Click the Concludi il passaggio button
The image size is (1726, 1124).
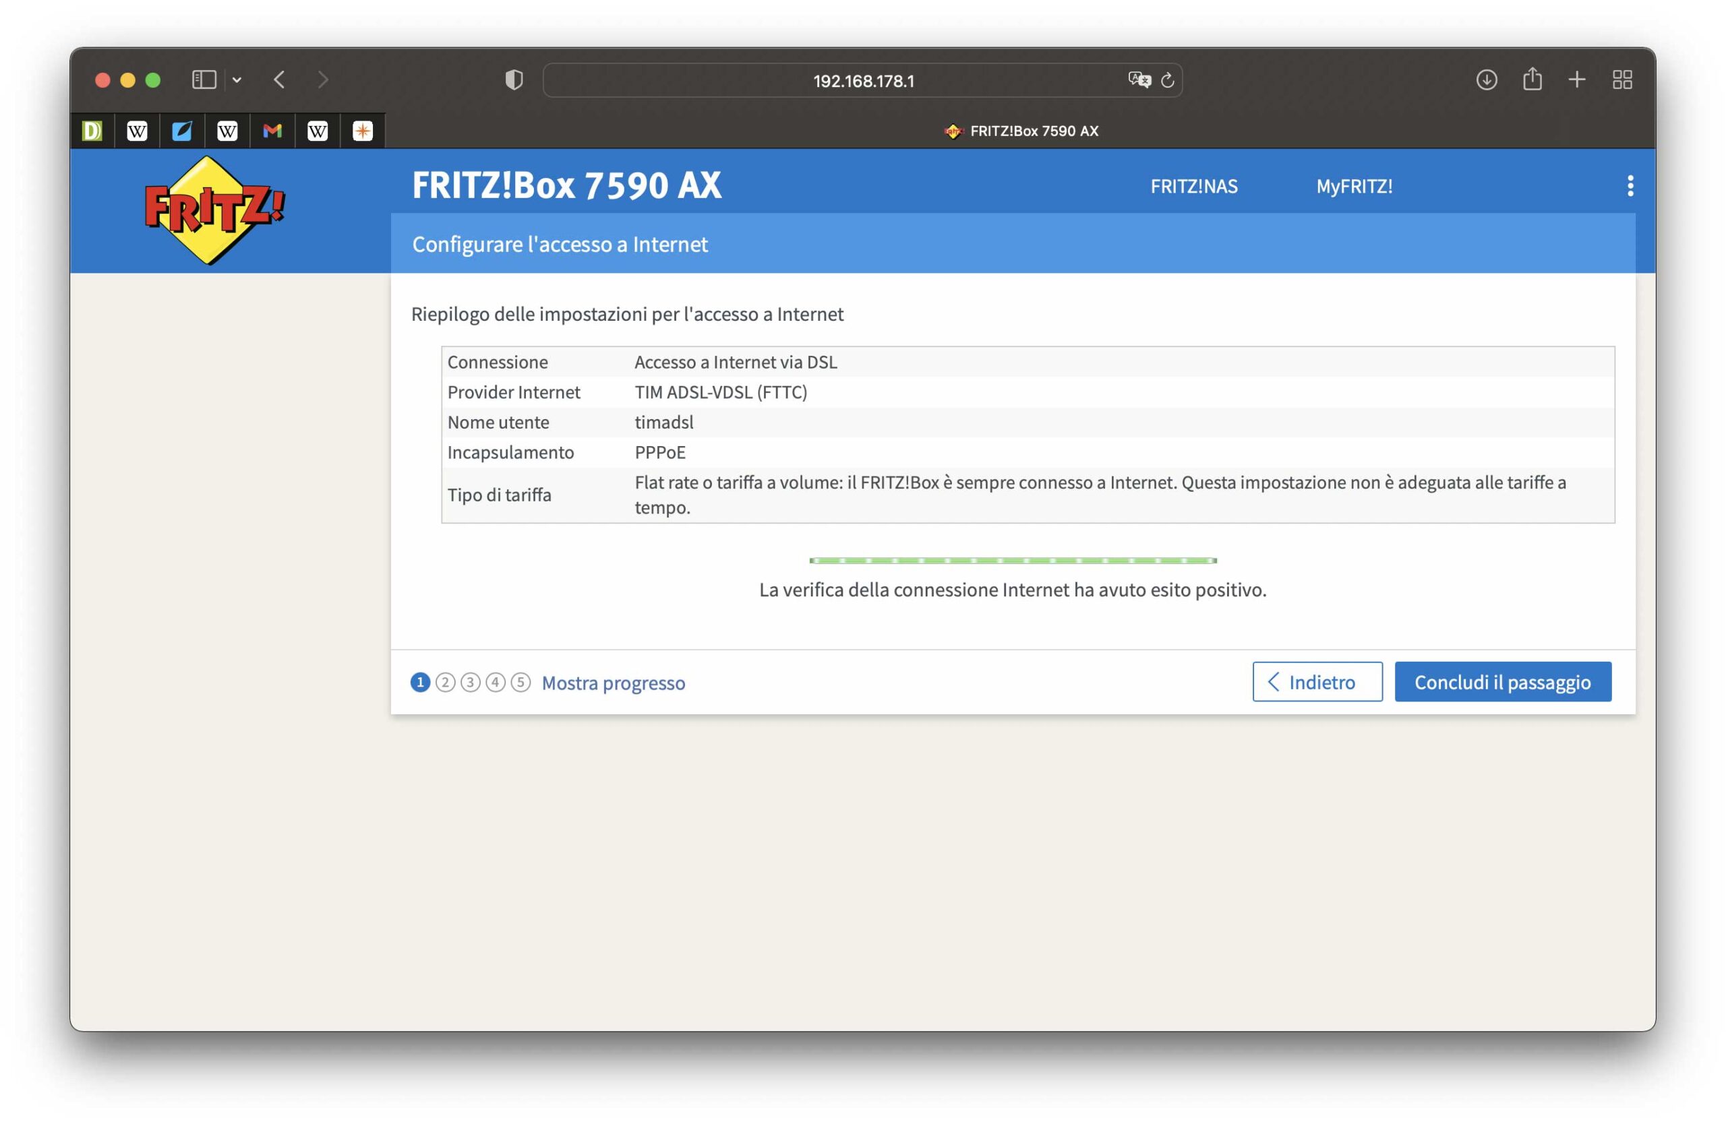[x=1502, y=682]
